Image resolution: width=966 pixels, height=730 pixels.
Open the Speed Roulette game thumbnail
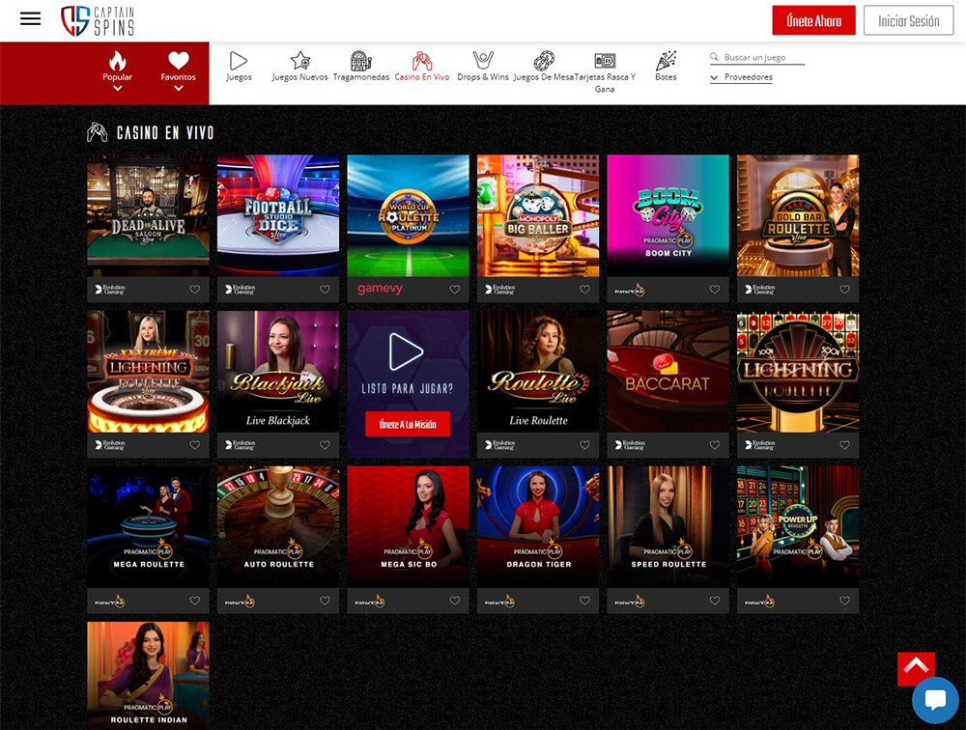[x=668, y=527]
